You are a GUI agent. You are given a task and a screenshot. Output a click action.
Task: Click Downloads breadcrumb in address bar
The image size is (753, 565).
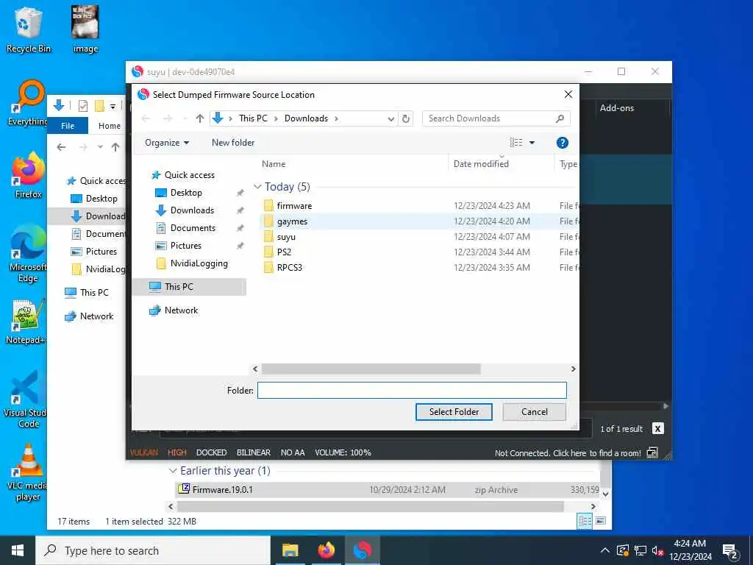(x=306, y=118)
